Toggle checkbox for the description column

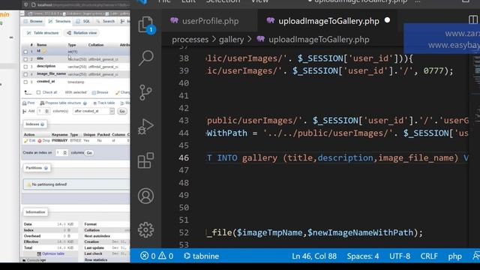point(25,67)
